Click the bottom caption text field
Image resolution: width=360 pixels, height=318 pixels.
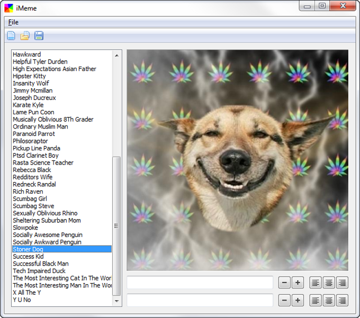click(x=200, y=300)
